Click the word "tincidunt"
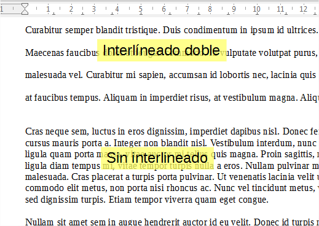319x226 pixels. click(269, 188)
